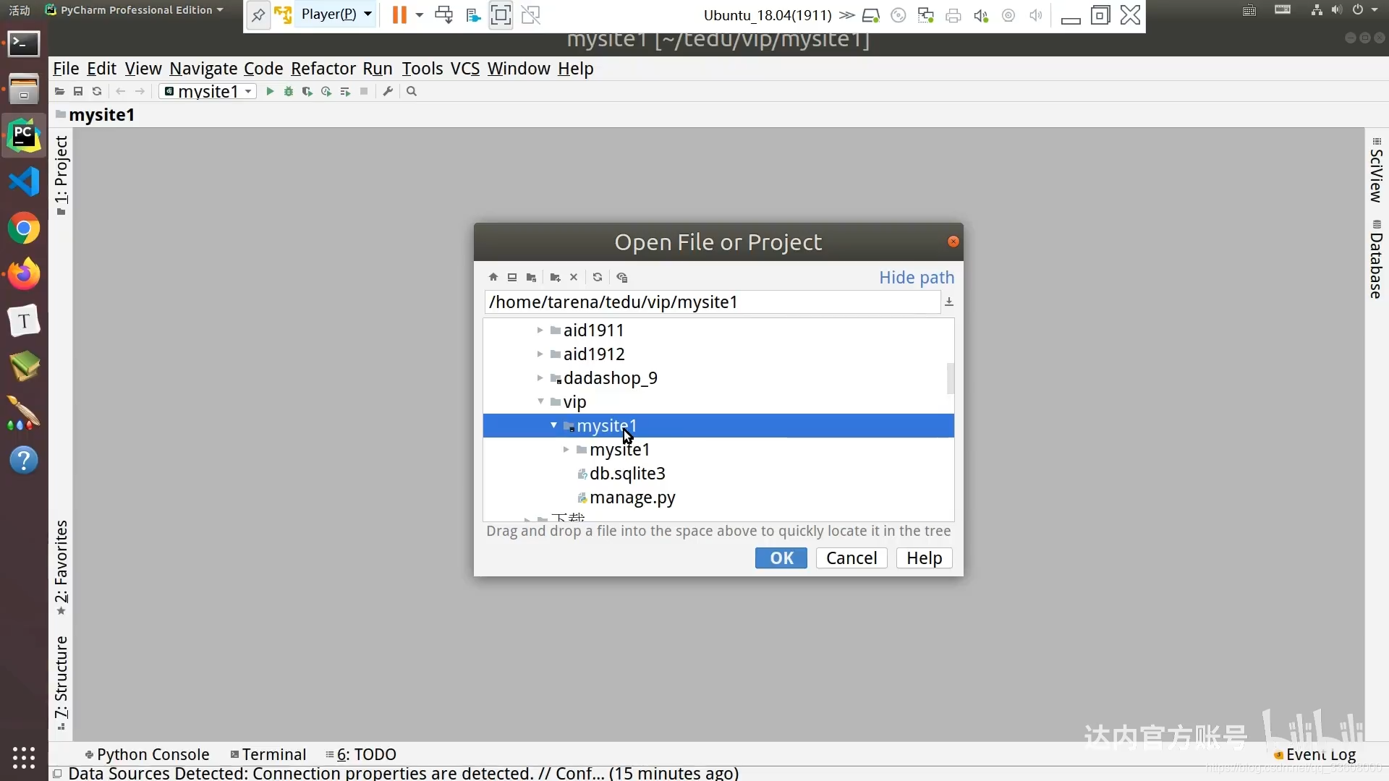Go to project directory in dialog toolbar
This screenshot has width=1389, height=781.
pyautogui.click(x=532, y=278)
